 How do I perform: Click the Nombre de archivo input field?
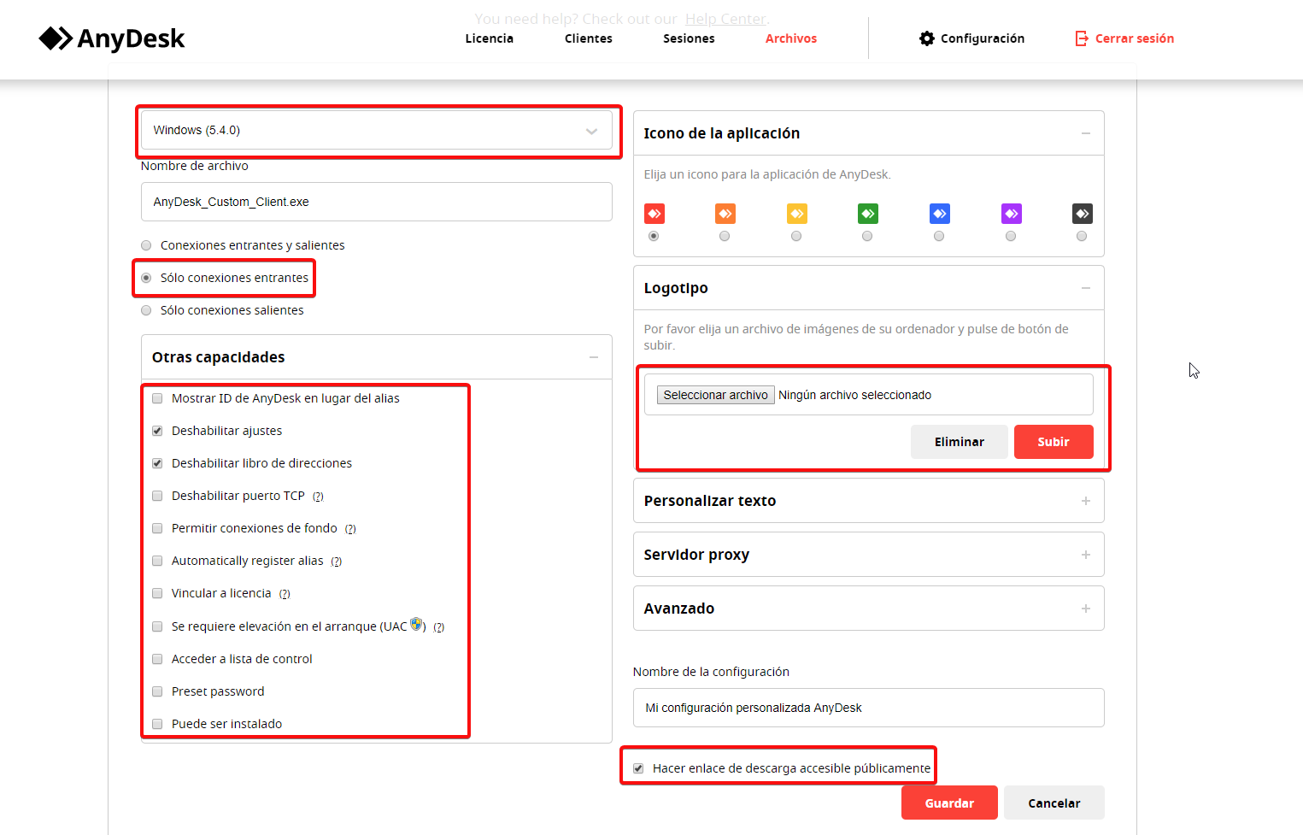pos(377,202)
